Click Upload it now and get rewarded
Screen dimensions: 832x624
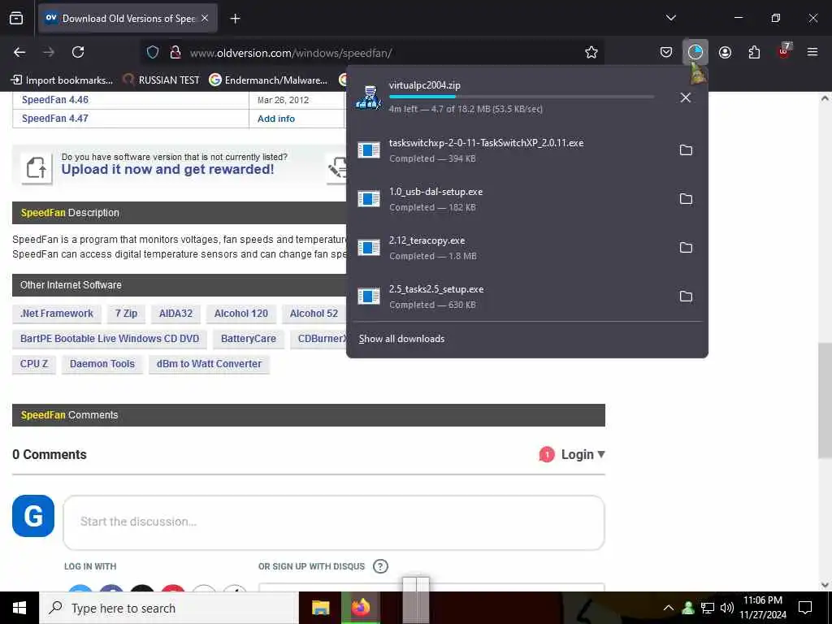point(167,169)
